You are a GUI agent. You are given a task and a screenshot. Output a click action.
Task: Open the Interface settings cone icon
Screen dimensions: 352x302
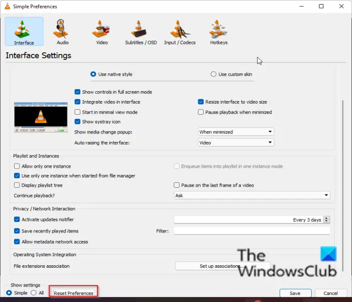pyautogui.click(x=24, y=31)
